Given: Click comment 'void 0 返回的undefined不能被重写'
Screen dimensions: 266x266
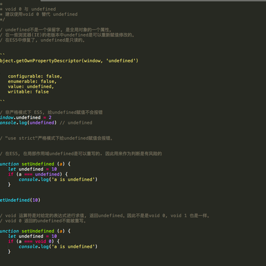Looking at the screenshot, I should click(x=43, y=221).
